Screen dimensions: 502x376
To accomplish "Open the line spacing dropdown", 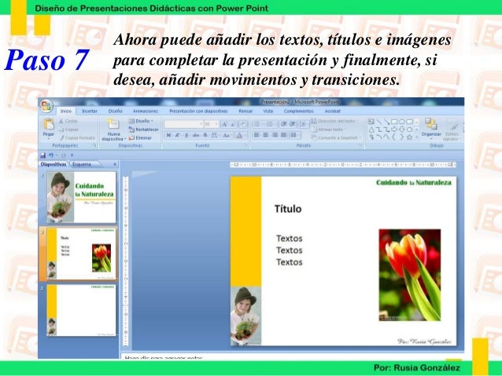I will point(304,124).
